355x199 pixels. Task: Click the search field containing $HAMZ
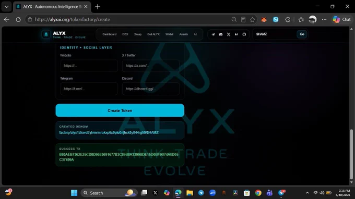tap(275, 34)
